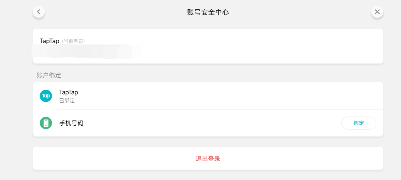This screenshot has height=180, width=401.
Task: Click the 账户绑定 section header
Action: [49, 75]
